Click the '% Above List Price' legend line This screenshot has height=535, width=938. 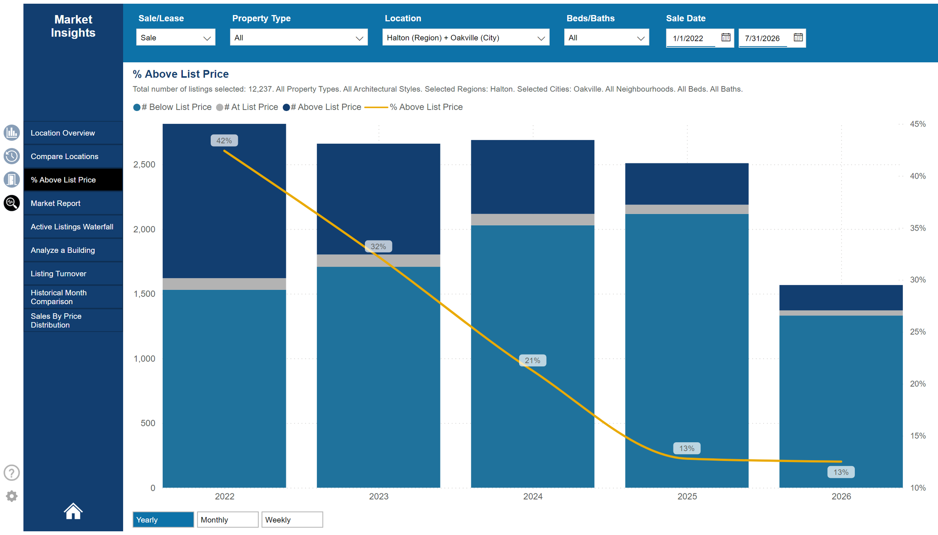click(x=376, y=107)
